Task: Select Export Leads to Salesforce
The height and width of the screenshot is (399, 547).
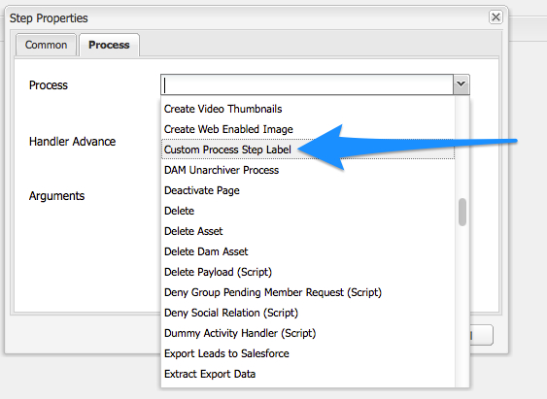Action: tap(308, 353)
